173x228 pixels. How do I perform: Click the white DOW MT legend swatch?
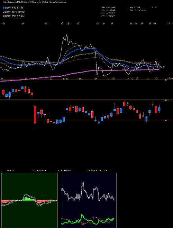pyautogui.click(x=3, y=12)
